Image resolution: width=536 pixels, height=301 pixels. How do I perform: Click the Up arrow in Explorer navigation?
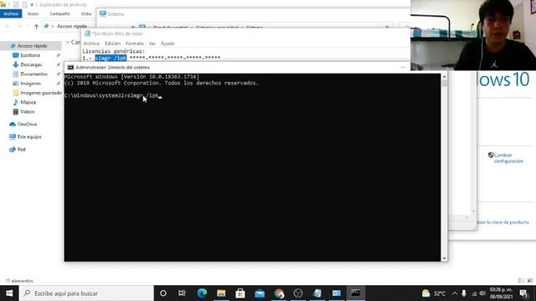tap(36, 26)
